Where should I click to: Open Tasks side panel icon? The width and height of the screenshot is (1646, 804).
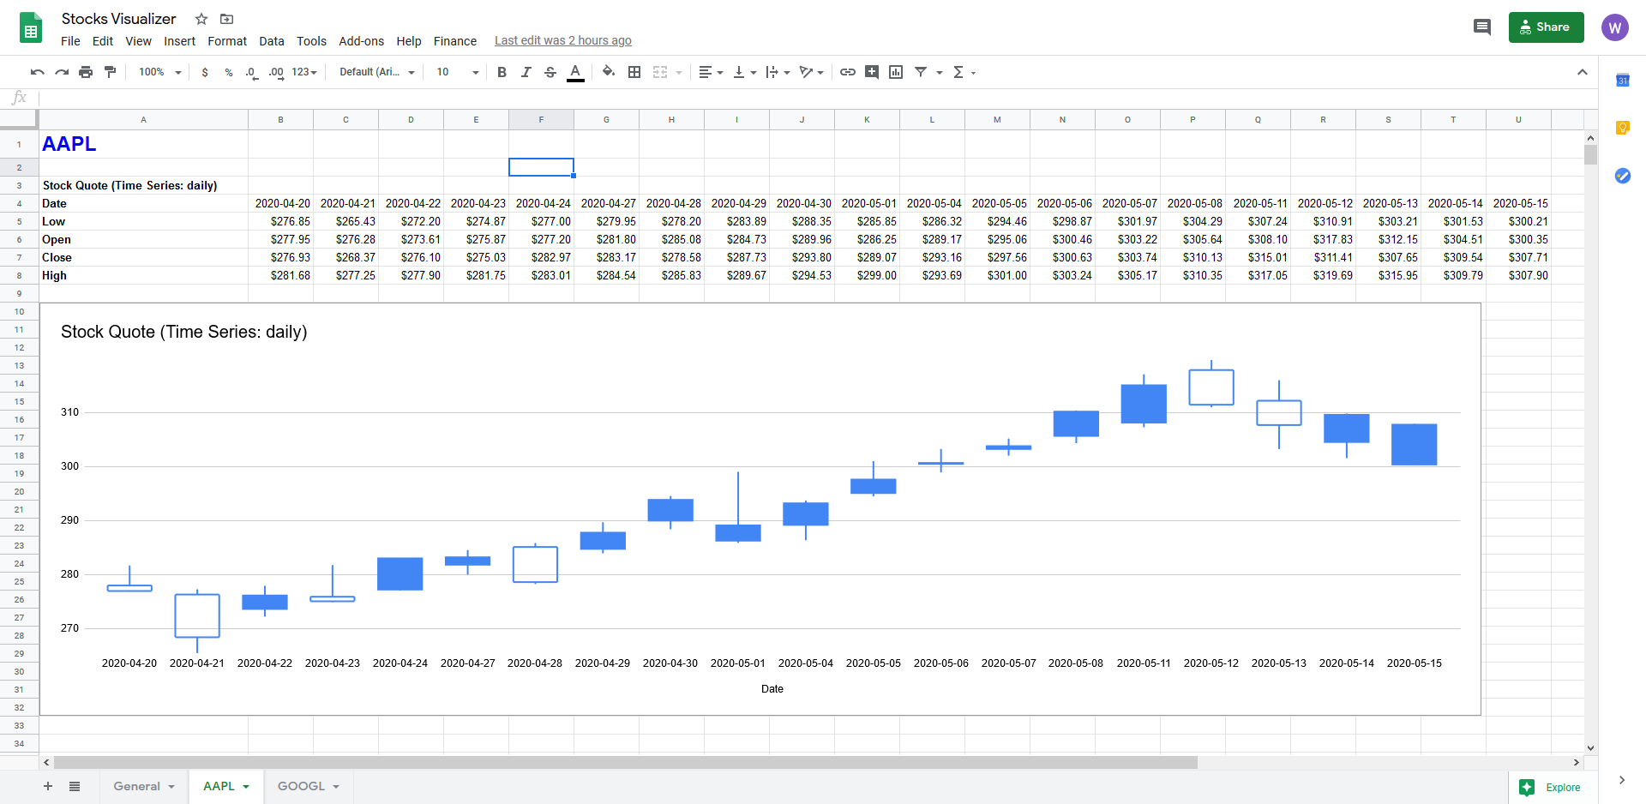coord(1622,176)
